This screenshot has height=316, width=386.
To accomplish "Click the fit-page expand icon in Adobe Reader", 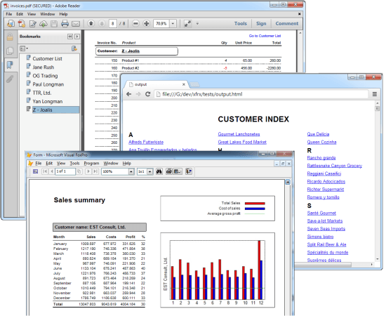I will (x=187, y=24).
